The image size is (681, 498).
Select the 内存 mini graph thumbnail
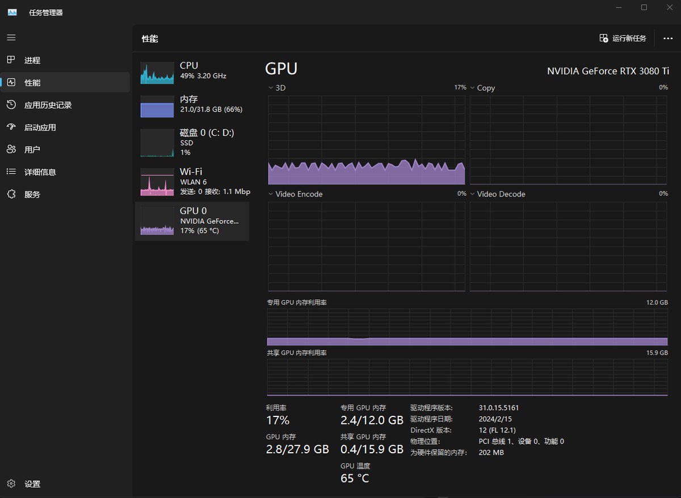click(157, 107)
